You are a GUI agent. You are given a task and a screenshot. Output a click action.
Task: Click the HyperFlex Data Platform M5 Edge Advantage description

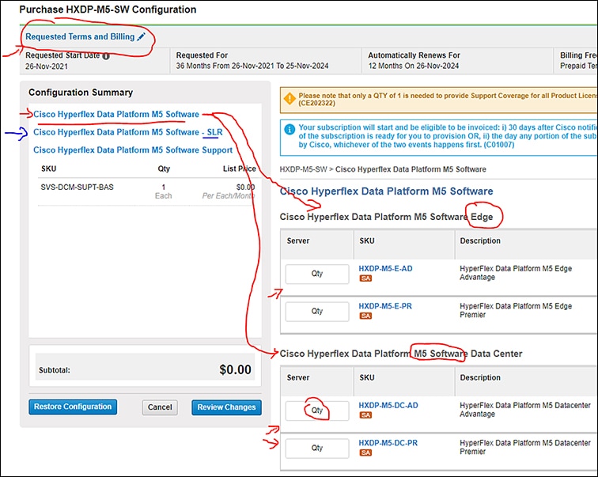click(x=516, y=273)
